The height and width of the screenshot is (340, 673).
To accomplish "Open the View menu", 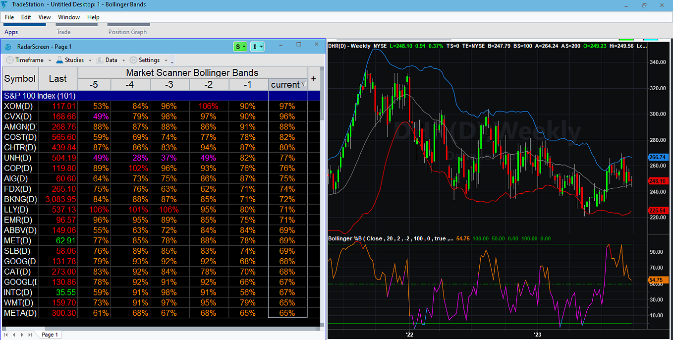I will click(x=44, y=17).
